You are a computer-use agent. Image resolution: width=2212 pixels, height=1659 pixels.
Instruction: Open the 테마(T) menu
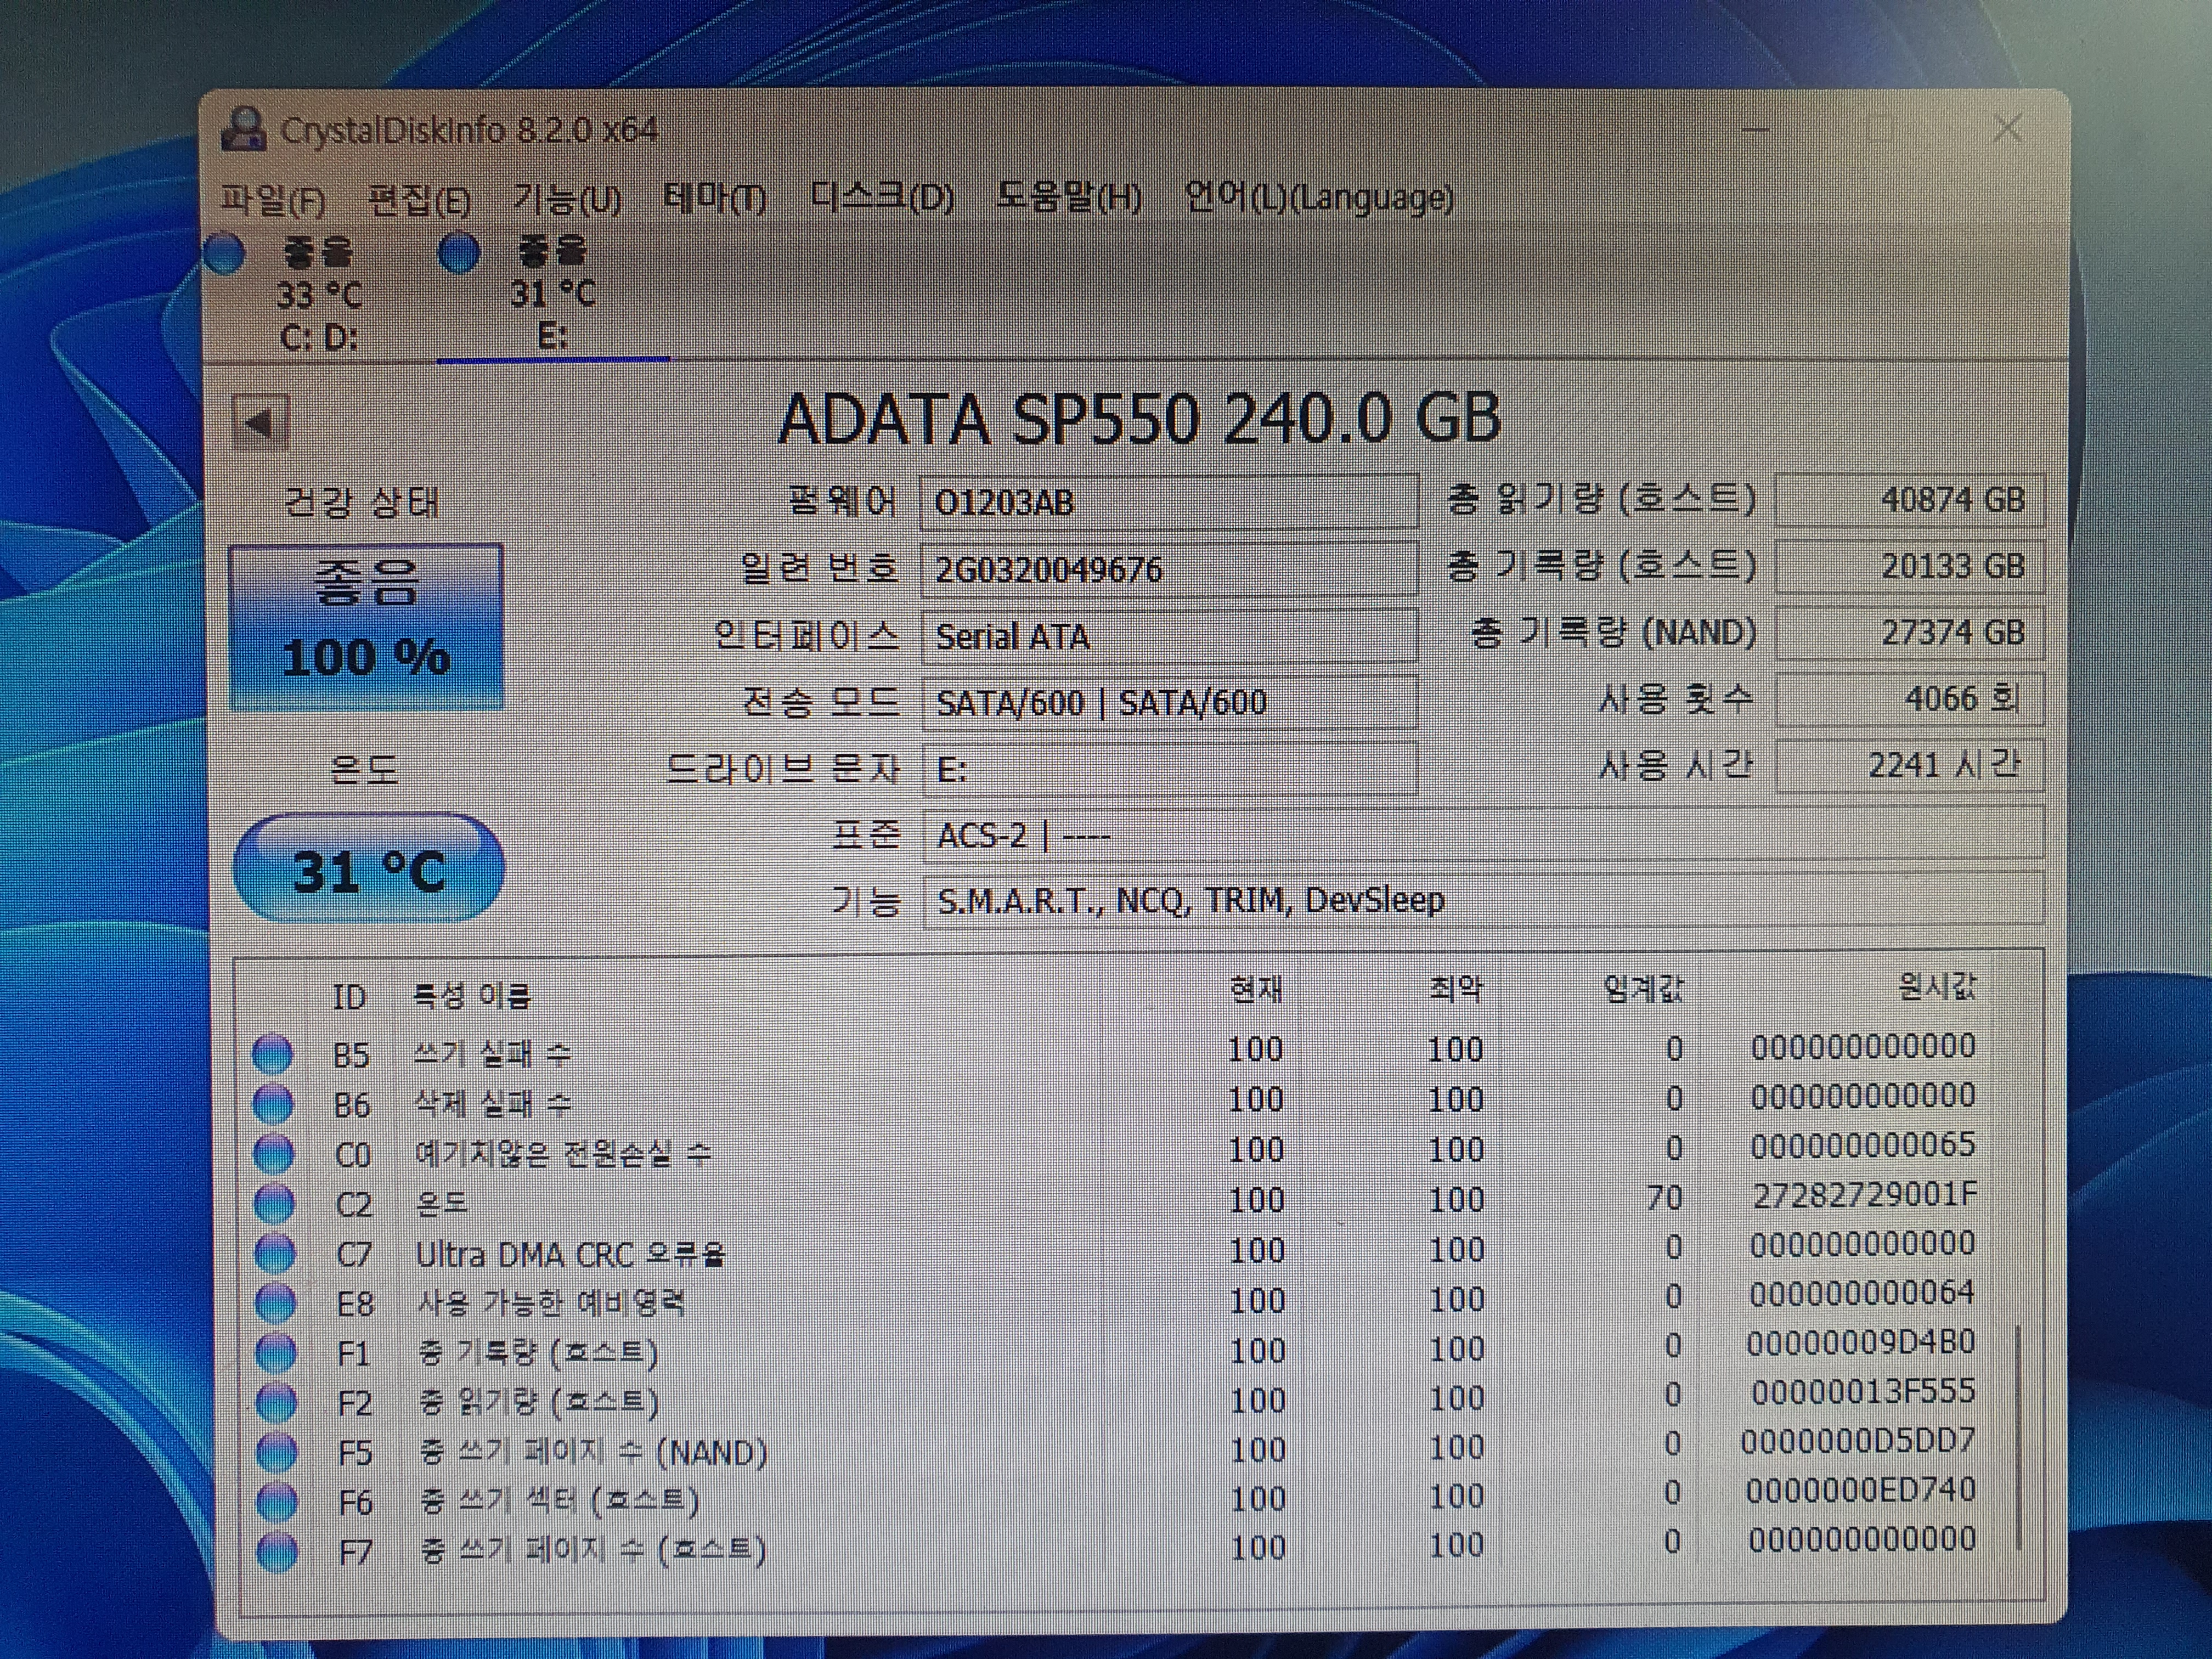(x=715, y=198)
